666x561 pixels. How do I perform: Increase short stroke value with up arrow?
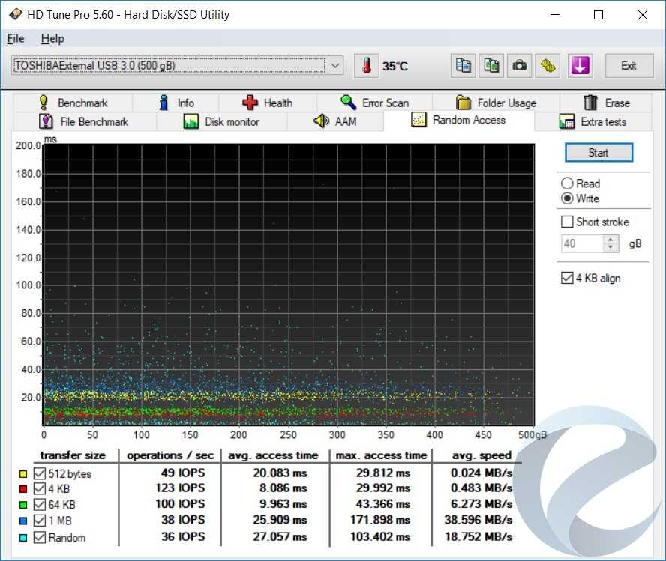(x=611, y=240)
